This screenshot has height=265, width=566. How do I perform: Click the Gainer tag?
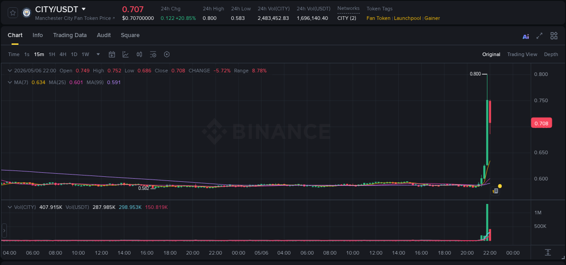tap(432, 18)
